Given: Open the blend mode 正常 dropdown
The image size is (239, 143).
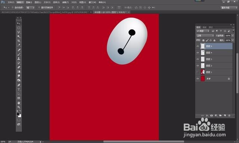Looking at the screenshot, I should pos(205,36).
